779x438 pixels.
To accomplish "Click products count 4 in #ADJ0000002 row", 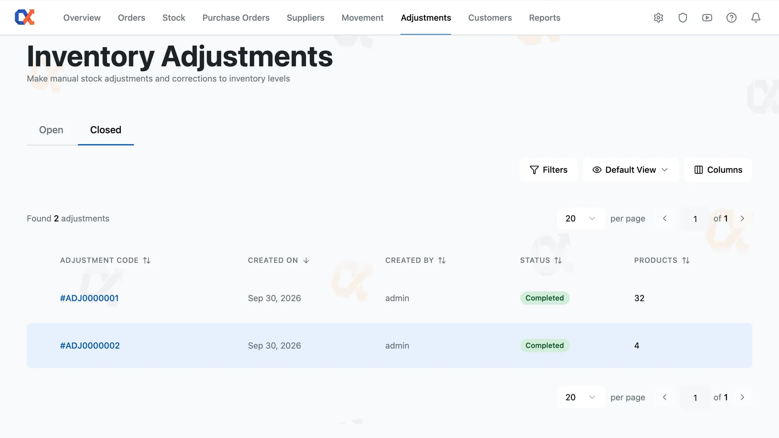I will click(x=637, y=346).
